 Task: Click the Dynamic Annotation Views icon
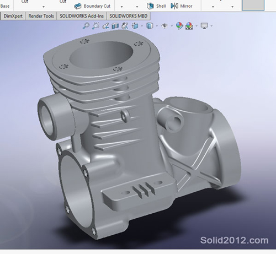[125, 26]
